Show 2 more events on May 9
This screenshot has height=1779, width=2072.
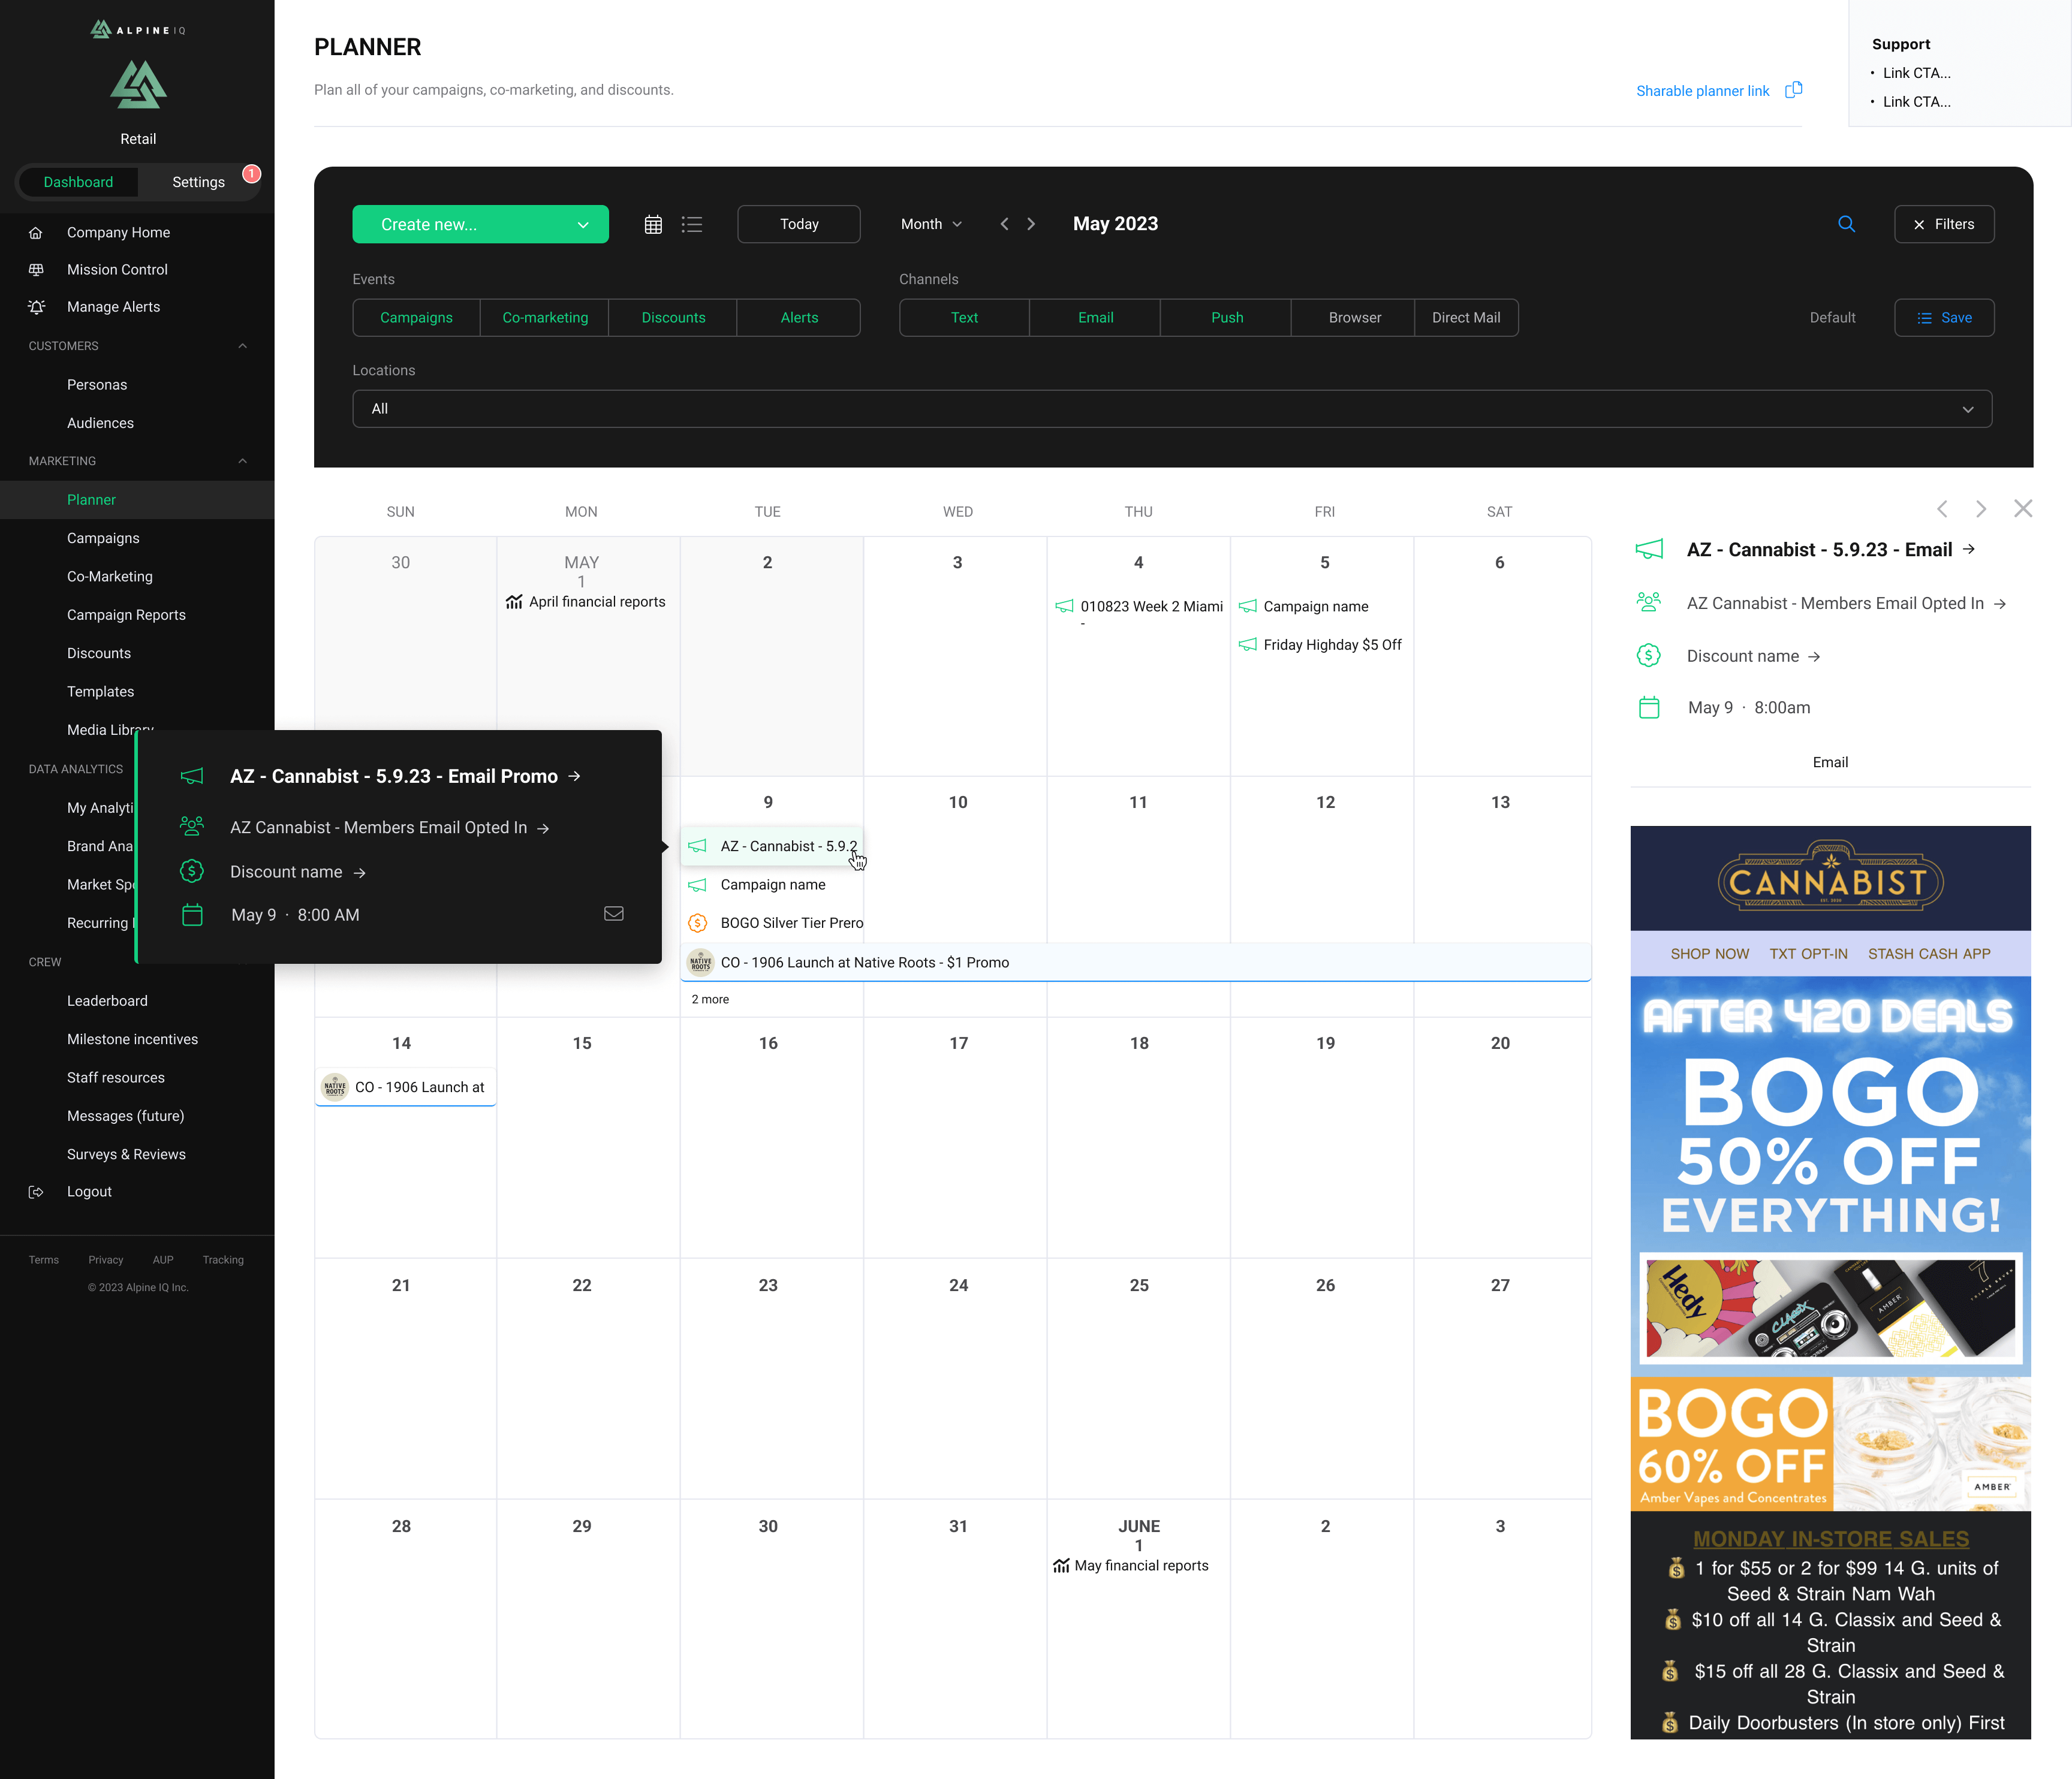(x=710, y=999)
